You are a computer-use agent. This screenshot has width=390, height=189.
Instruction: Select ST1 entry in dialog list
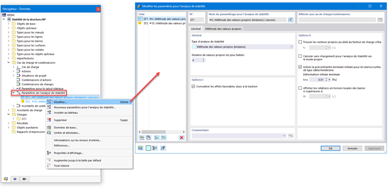pos(162,19)
